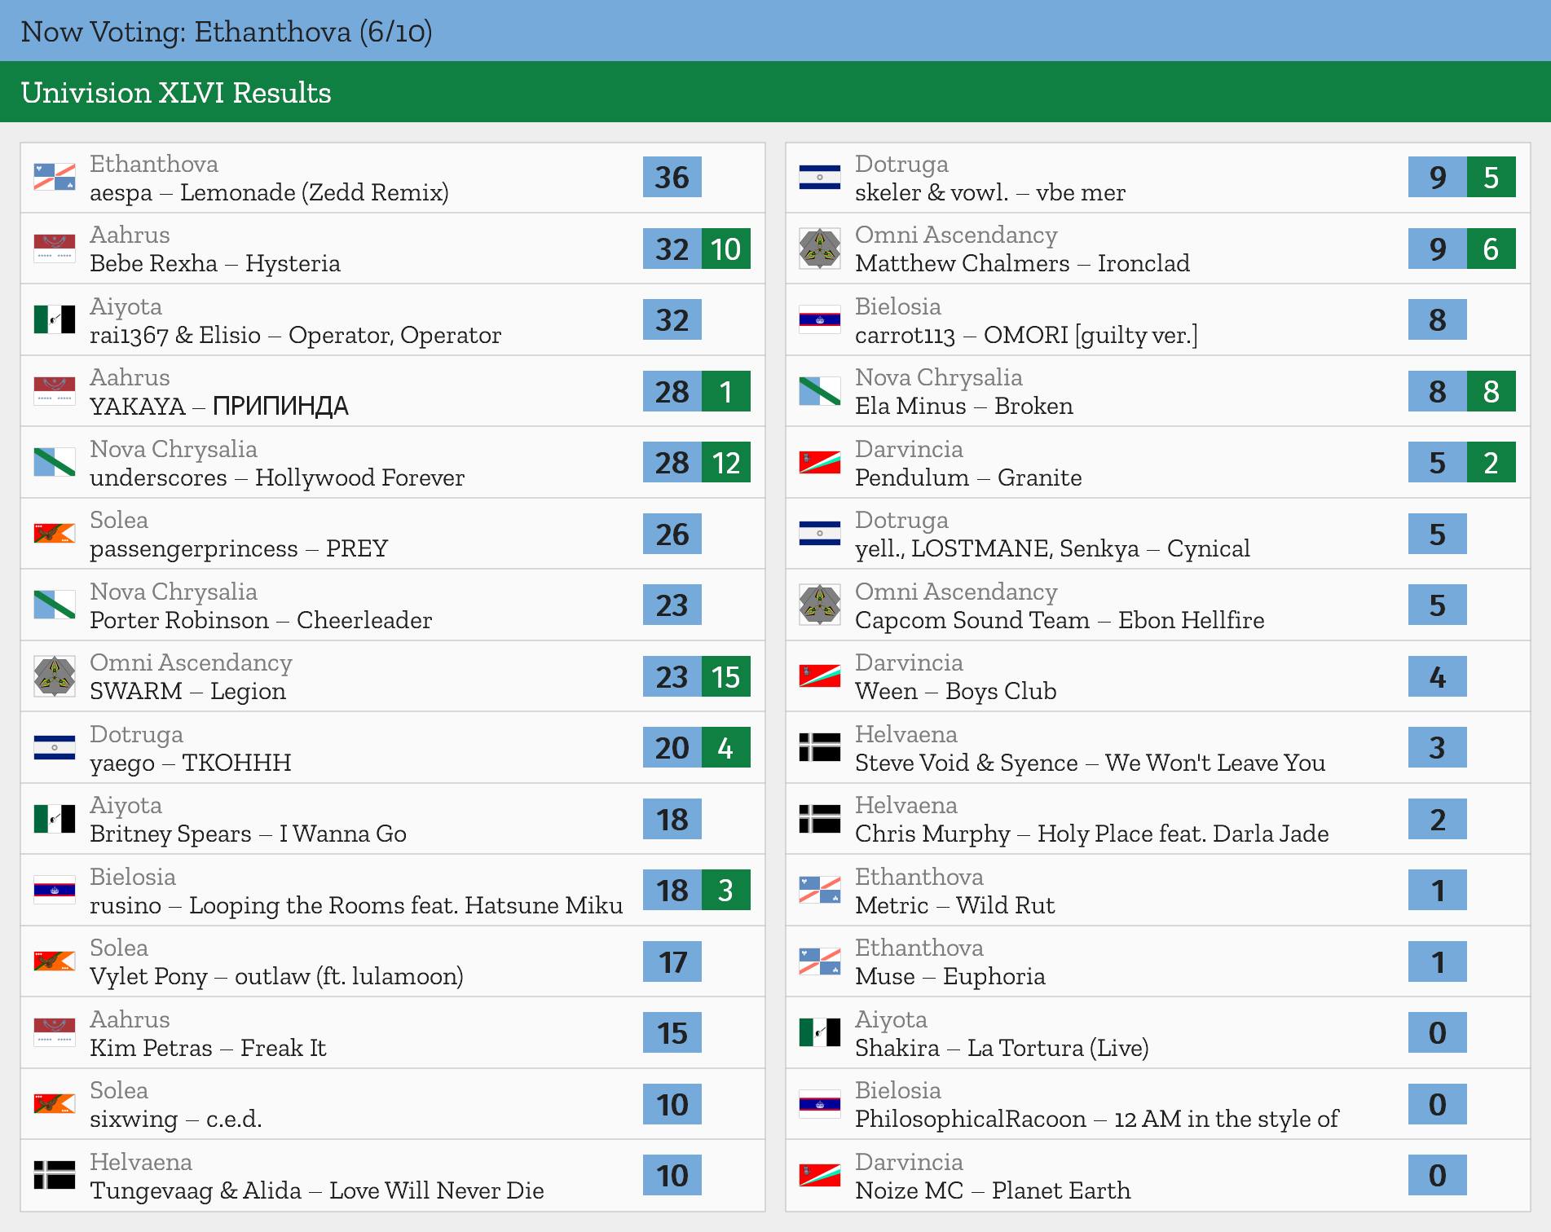
Task: Click the Darvincia flag beside Ween – Boys Club
Action: pyautogui.click(x=820, y=676)
